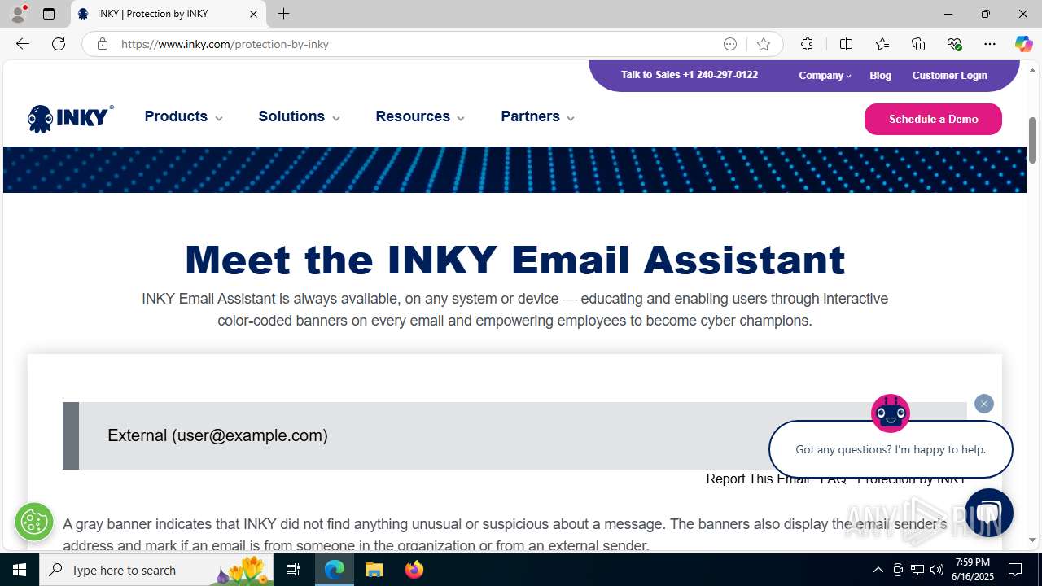Open Microsoft Edge from taskbar
Screen dimensions: 1042x586
tap(335, 570)
